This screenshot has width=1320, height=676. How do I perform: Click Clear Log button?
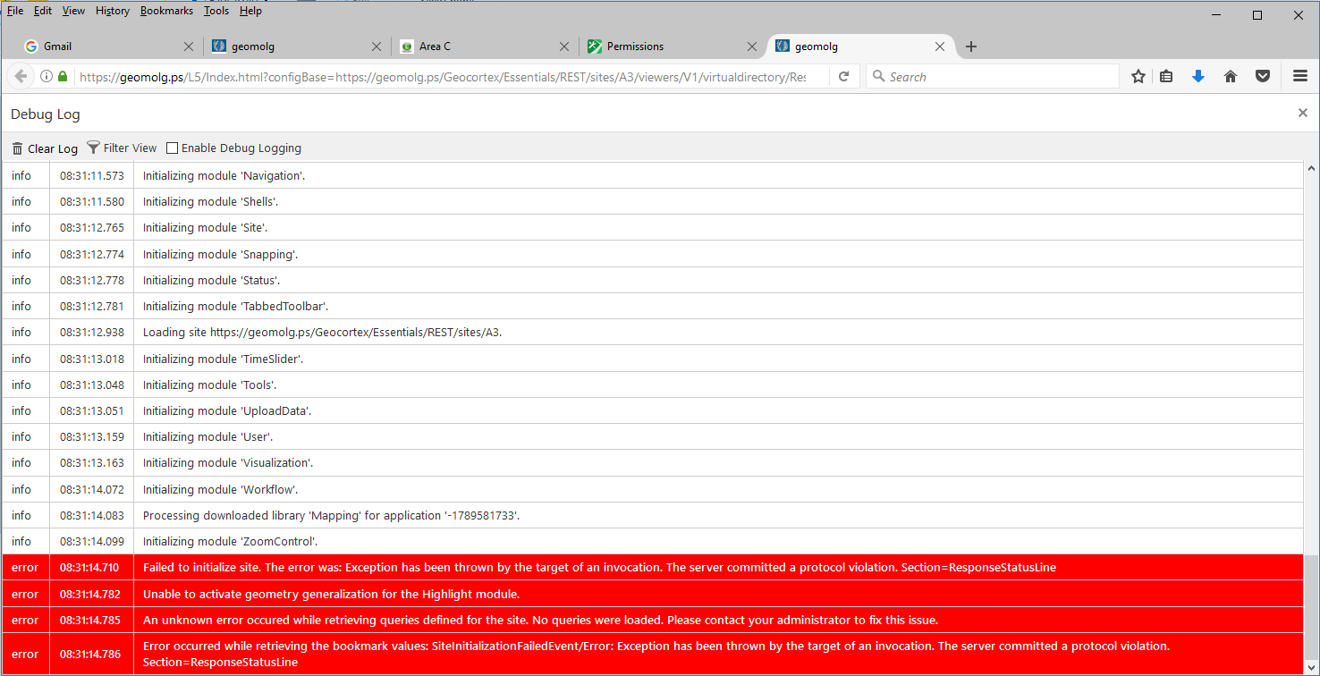click(x=45, y=148)
